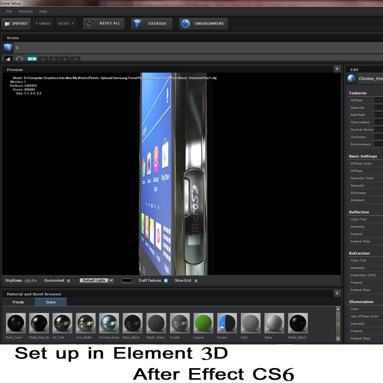Viewport: 383px width, 383px height.
Task: Click the UNDO button
Action: 43,24
